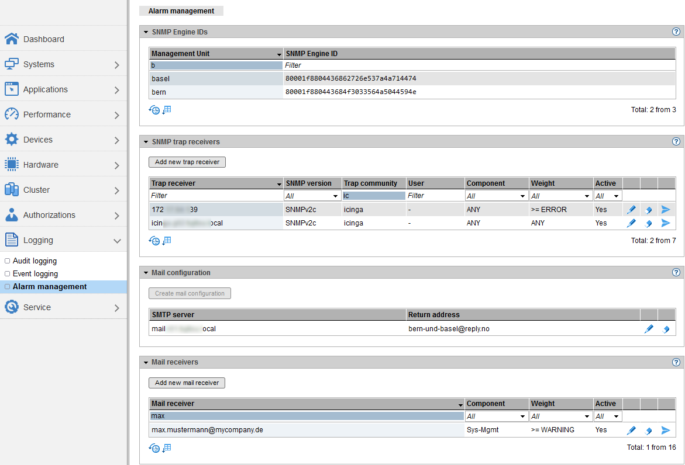
Task: Collapse the Mail configuration section
Action: [x=146, y=273]
